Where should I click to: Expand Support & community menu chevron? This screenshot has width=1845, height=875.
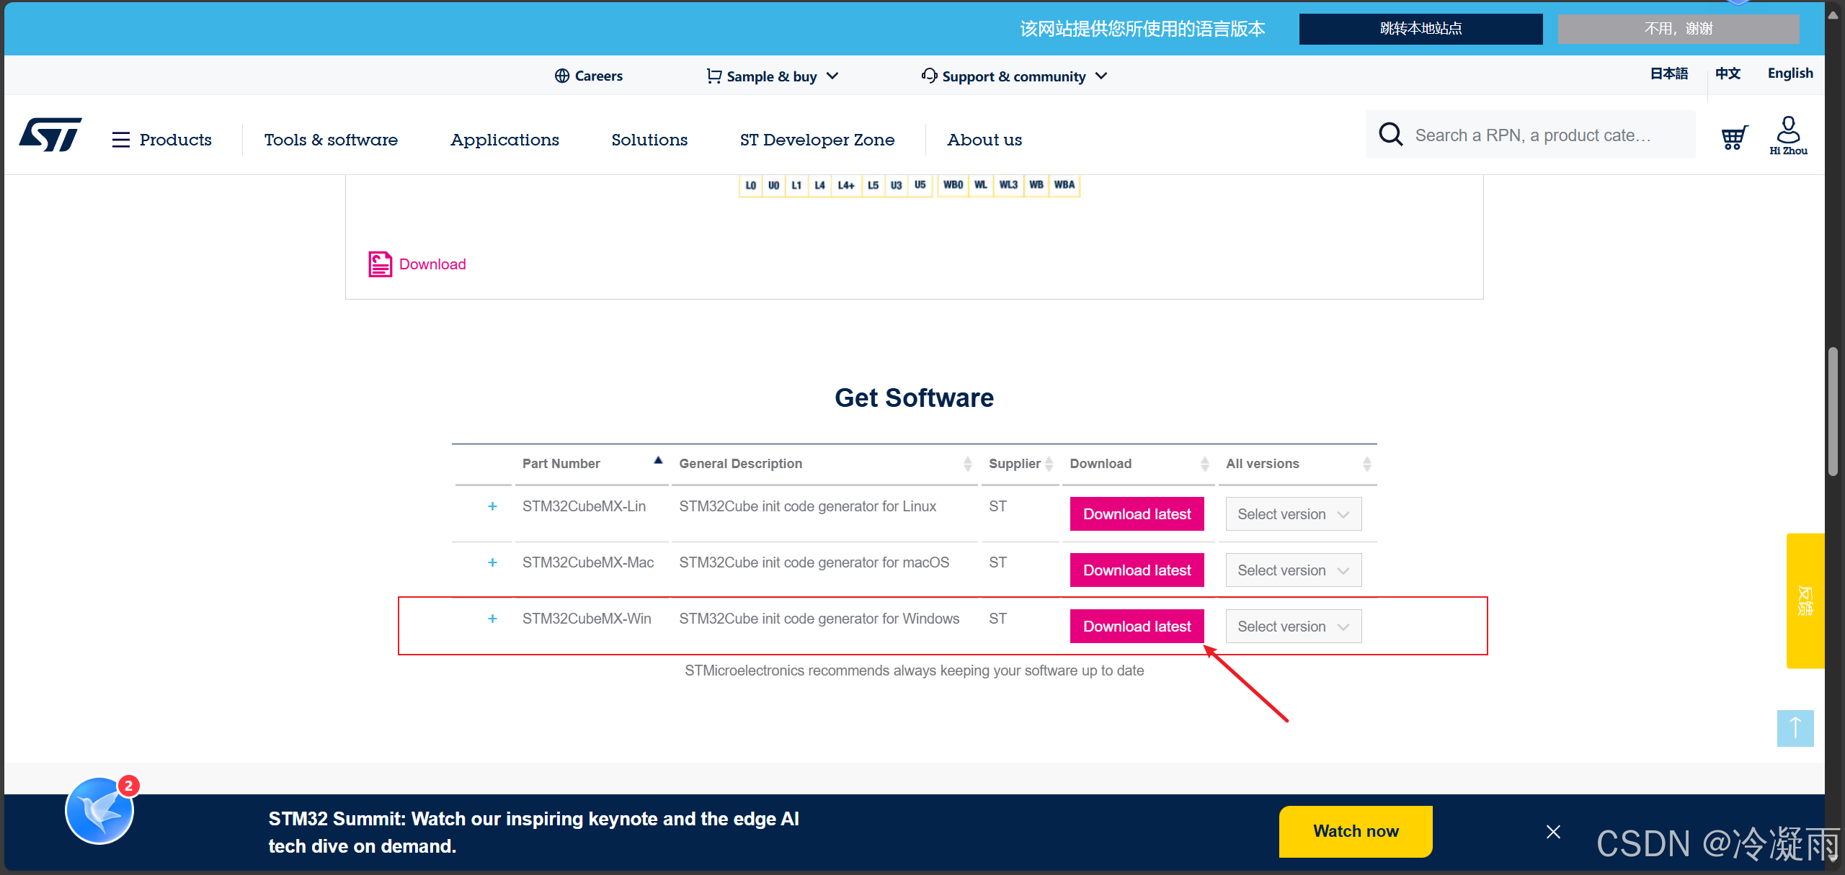point(1101,76)
